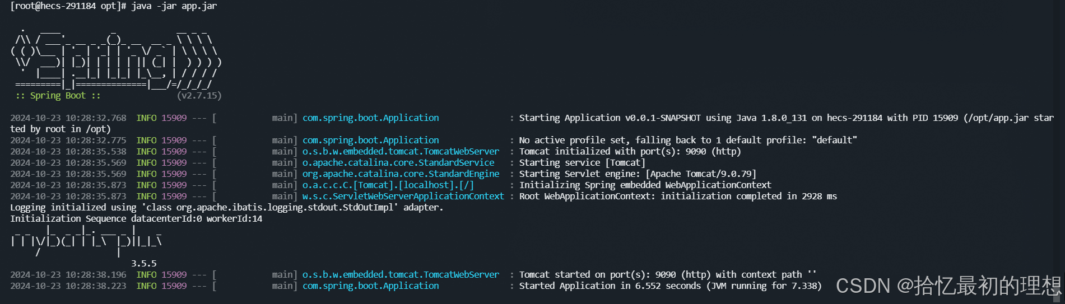Click timestamp '2024-10-23 10:28:32.768'

68,118
